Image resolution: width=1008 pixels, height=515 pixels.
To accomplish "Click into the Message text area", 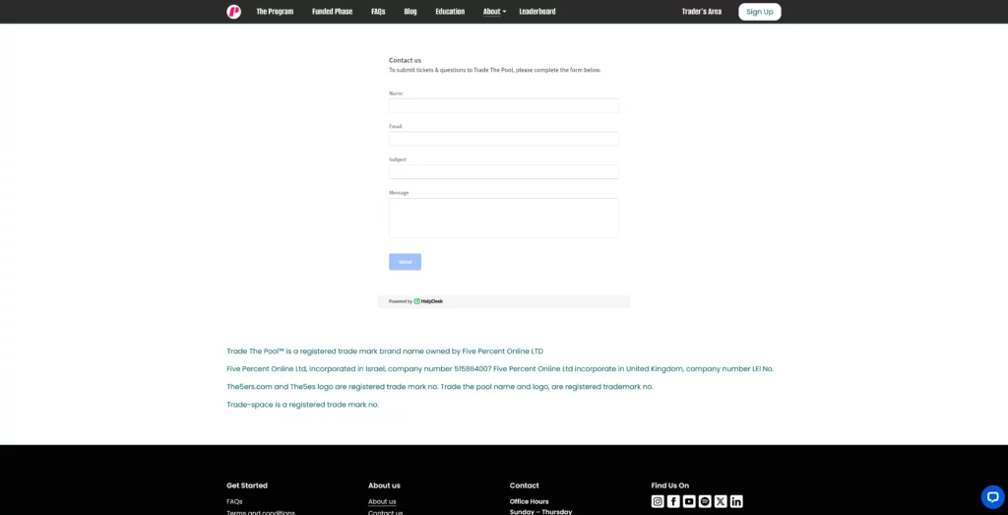I will (503, 218).
